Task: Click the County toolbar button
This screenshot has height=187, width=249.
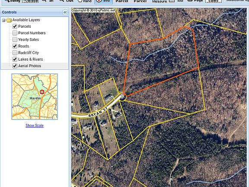Action: (12, 1)
